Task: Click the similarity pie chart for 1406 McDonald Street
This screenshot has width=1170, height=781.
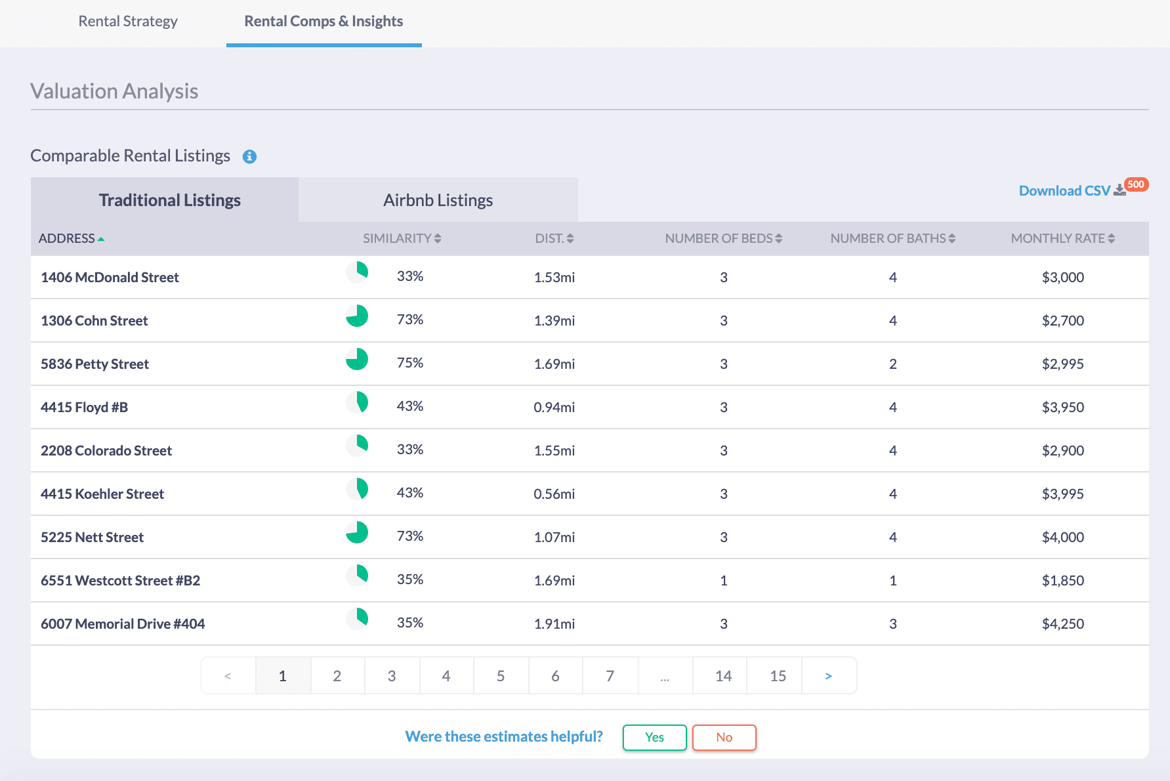Action: coord(357,272)
